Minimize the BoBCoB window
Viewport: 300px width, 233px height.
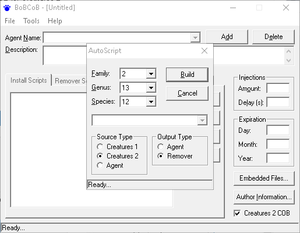click(233, 8)
